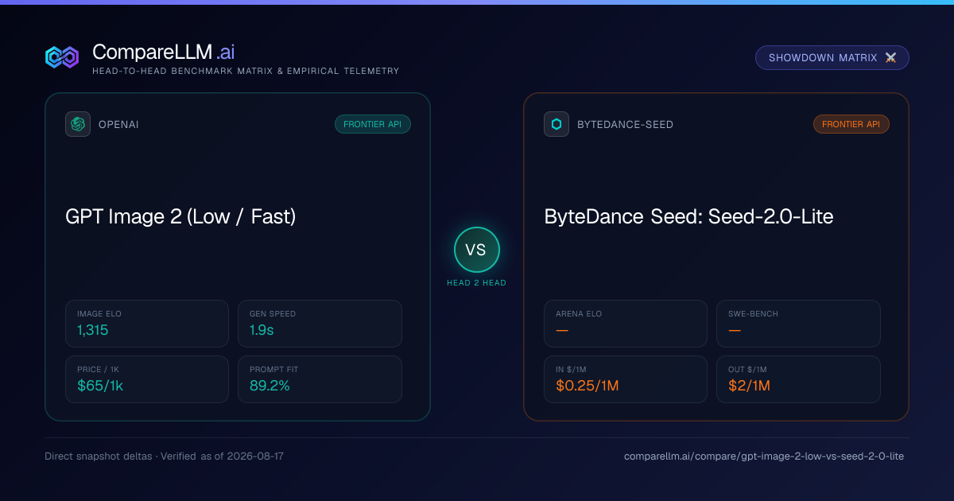Select the GPT Image 2 (Low / Fast) title
Viewport: 954px width, 501px height.
pyautogui.click(x=180, y=216)
